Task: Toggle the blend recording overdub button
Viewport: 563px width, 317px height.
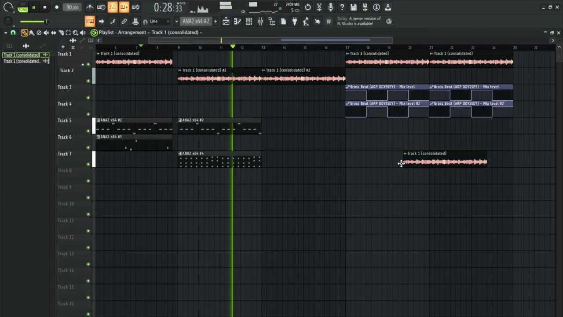Action: click(124, 7)
